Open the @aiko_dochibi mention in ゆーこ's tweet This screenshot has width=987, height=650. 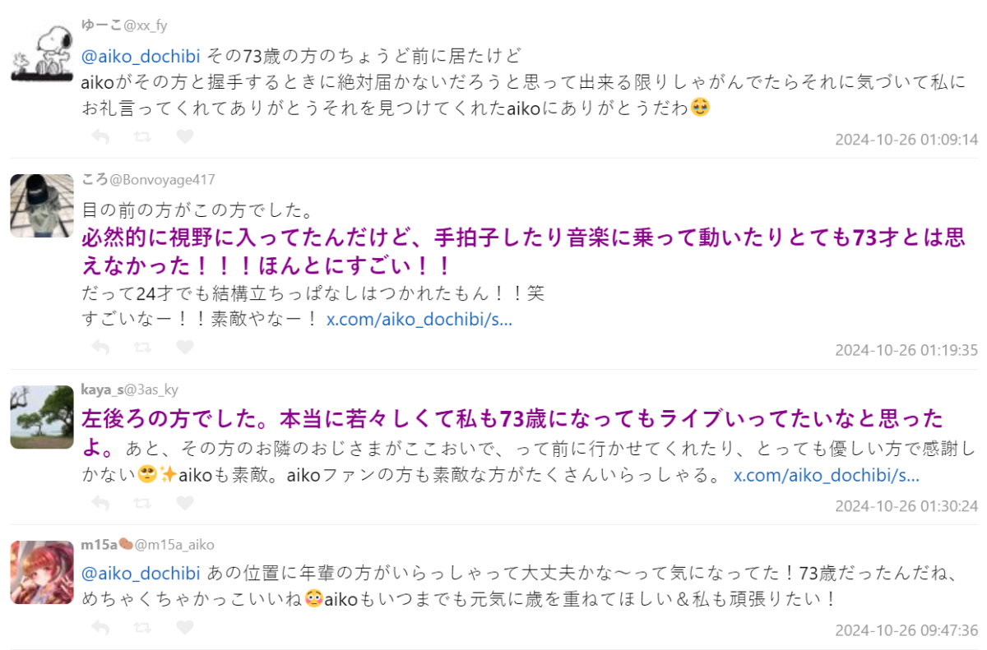point(141,57)
